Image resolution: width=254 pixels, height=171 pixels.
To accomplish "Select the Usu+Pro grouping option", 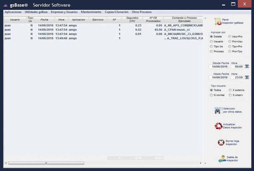I will tap(230, 37).
